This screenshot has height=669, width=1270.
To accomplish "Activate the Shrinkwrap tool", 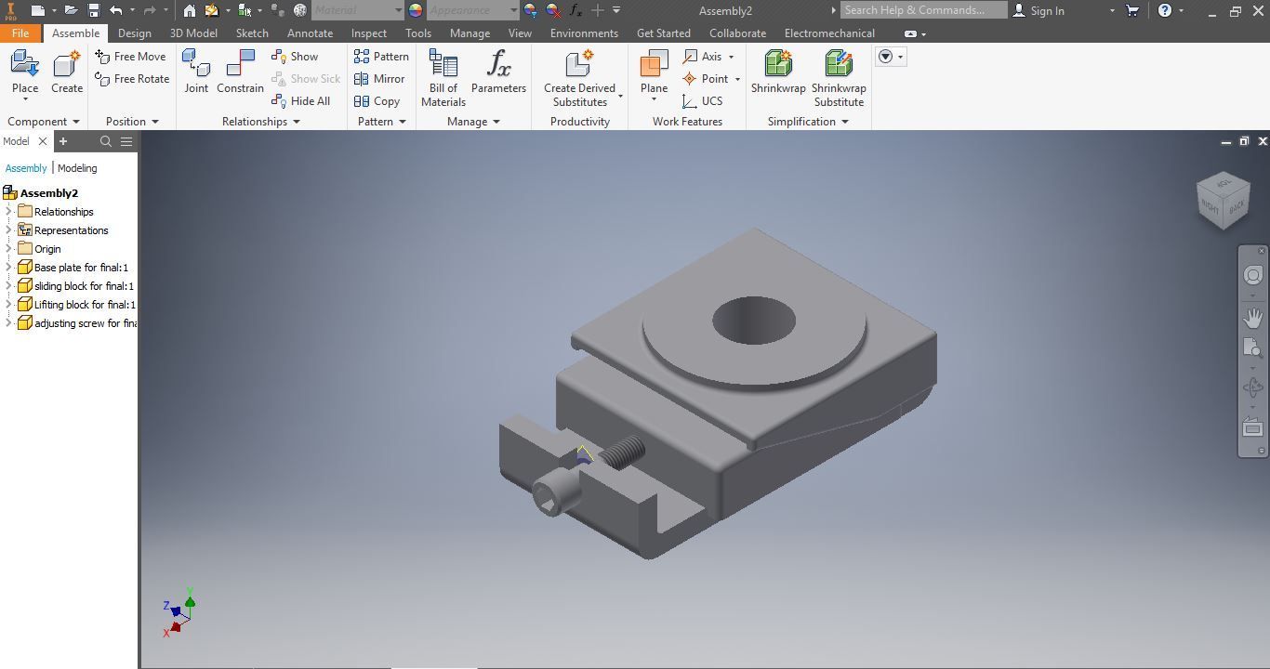I will (x=778, y=72).
